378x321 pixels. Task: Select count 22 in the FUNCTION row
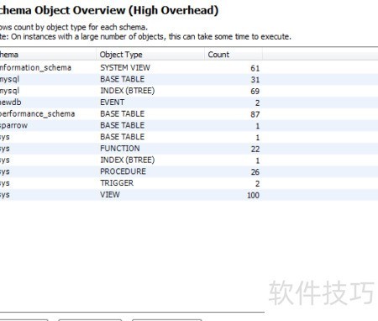tap(255, 149)
